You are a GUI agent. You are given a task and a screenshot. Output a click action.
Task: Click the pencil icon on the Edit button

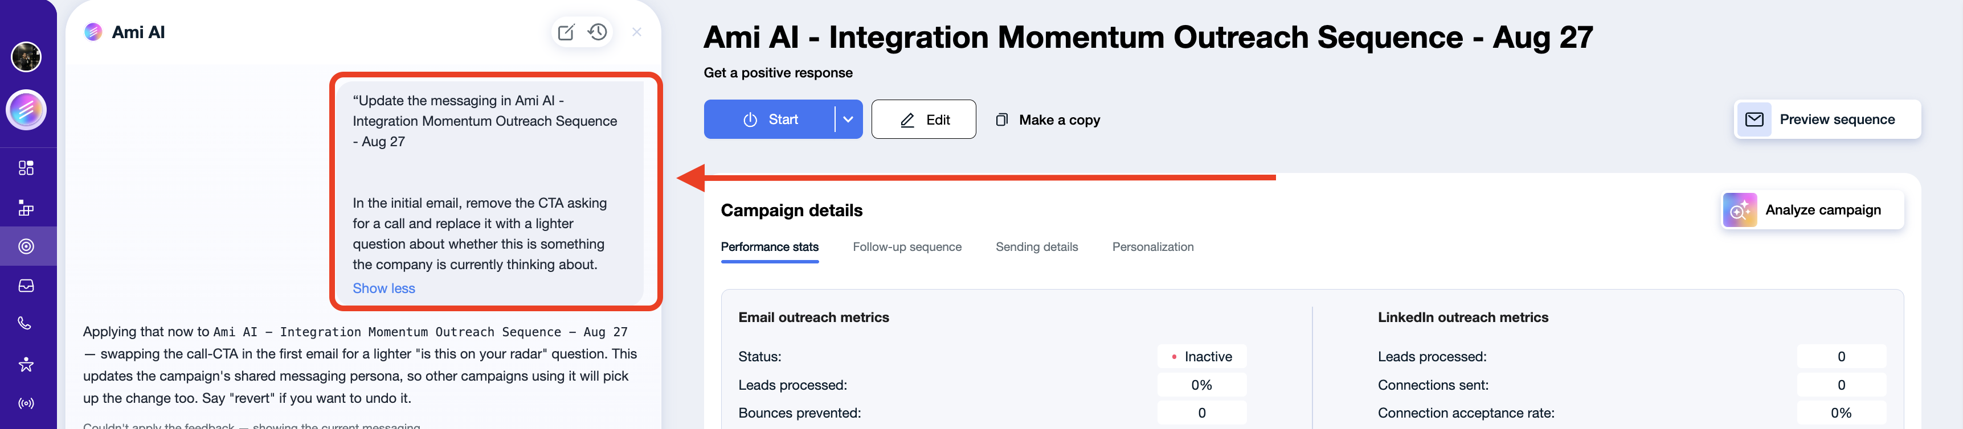tap(907, 120)
